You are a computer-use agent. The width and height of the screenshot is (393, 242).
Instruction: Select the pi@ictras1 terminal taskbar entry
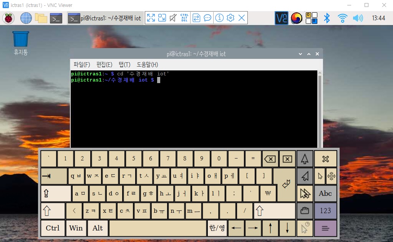pos(105,18)
